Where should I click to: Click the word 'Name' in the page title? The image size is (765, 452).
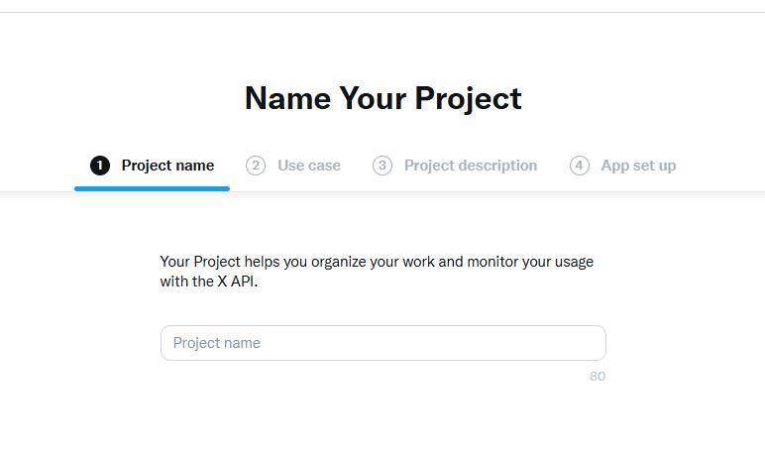point(287,98)
